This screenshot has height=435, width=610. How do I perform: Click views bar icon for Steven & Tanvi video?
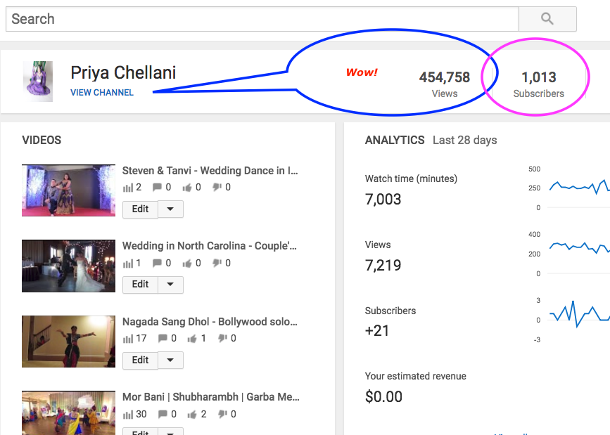(127, 188)
